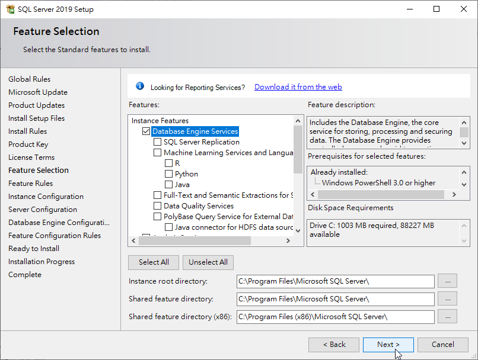Image resolution: width=478 pixels, height=360 pixels.
Task: Browse for Instance root directory
Action: (x=448, y=281)
